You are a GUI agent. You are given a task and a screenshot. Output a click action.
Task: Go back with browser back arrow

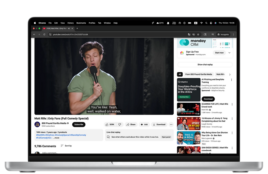[34, 34]
